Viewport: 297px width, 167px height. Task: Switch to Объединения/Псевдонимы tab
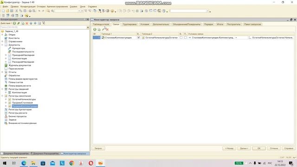(x=187, y=24)
